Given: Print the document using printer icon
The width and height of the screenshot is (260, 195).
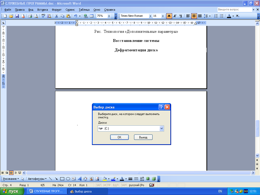Looking at the screenshot, I should [30, 16].
